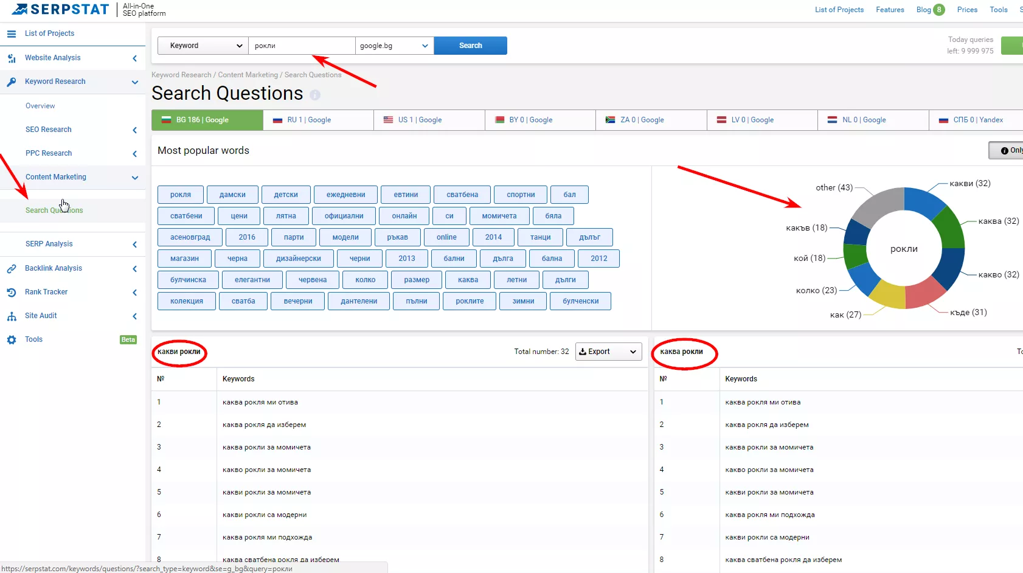
Task: Open the google.bg search engine dropdown
Action: click(x=394, y=46)
